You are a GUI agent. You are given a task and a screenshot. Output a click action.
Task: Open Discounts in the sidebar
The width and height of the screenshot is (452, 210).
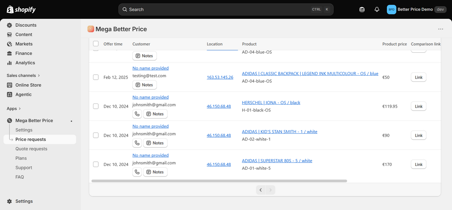[x=26, y=25]
